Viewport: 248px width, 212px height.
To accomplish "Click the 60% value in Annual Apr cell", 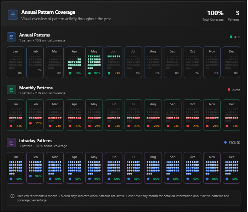I will point(78,73).
